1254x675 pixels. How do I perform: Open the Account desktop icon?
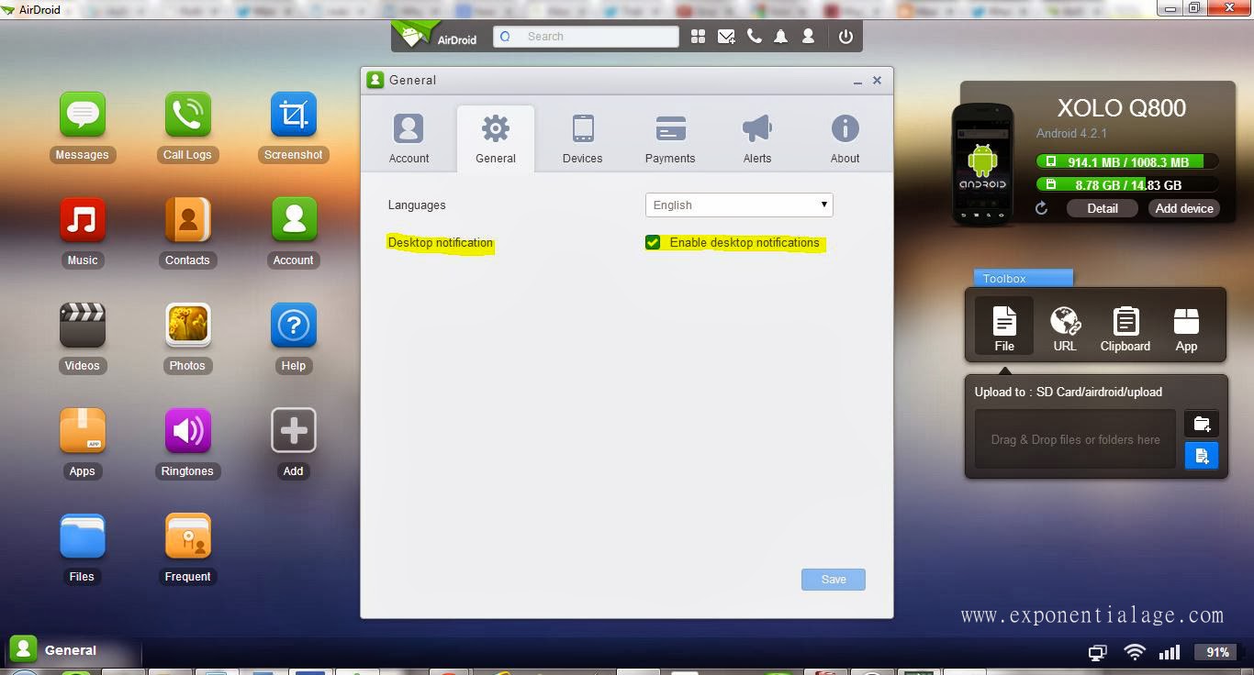click(x=293, y=219)
